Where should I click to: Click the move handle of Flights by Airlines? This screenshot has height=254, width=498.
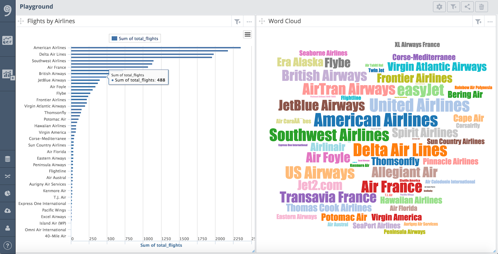point(21,21)
